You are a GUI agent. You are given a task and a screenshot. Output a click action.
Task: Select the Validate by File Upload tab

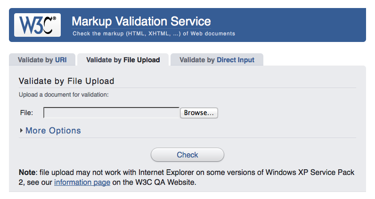pyautogui.click(x=123, y=60)
